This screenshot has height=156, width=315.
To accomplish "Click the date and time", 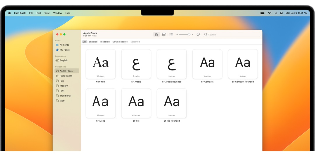I will [296, 13].
